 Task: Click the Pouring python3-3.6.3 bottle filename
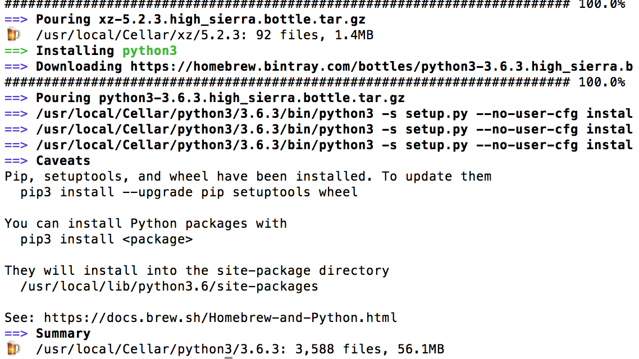tap(252, 98)
